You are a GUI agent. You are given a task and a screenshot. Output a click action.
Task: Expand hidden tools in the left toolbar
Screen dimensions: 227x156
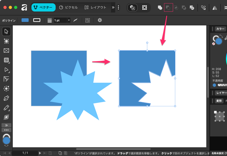(6, 125)
